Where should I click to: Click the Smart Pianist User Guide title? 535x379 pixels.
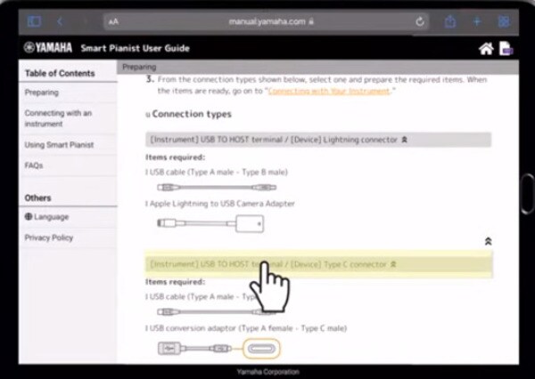pyautogui.click(x=136, y=48)
